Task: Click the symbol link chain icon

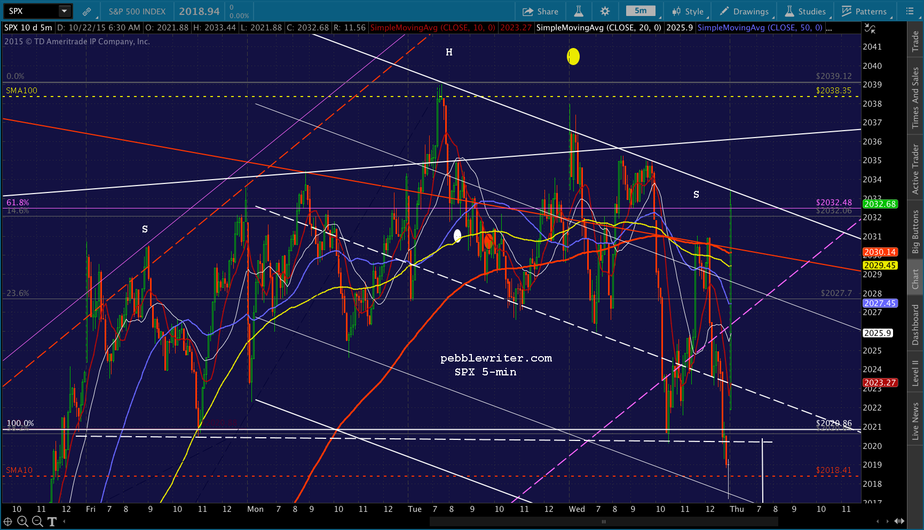Action: click(86, 11)
